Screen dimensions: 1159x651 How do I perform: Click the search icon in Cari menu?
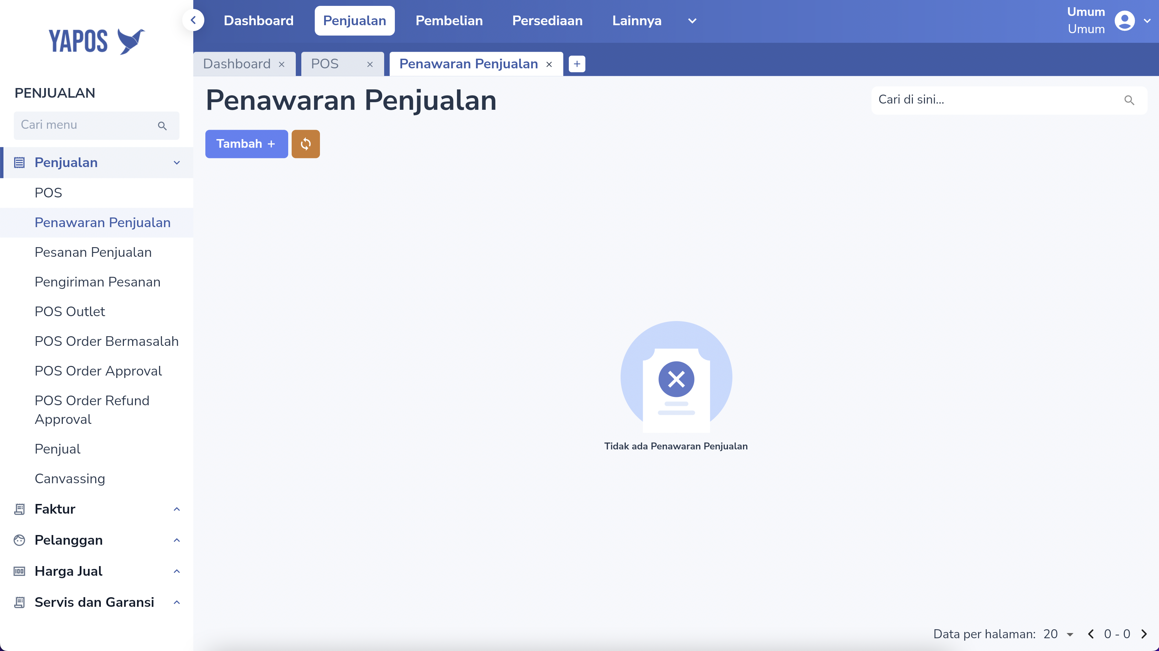(163, 126)
